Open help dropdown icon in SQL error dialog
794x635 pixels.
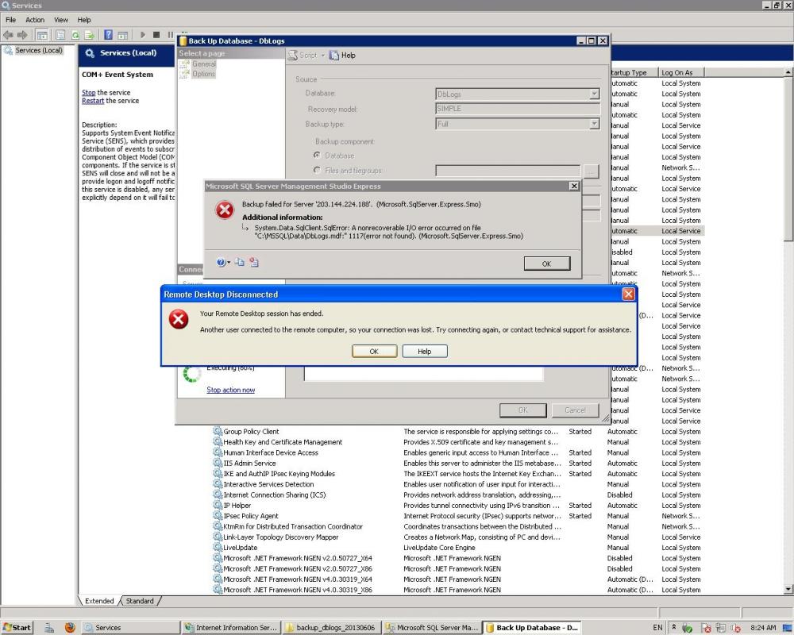click(223, 262)
